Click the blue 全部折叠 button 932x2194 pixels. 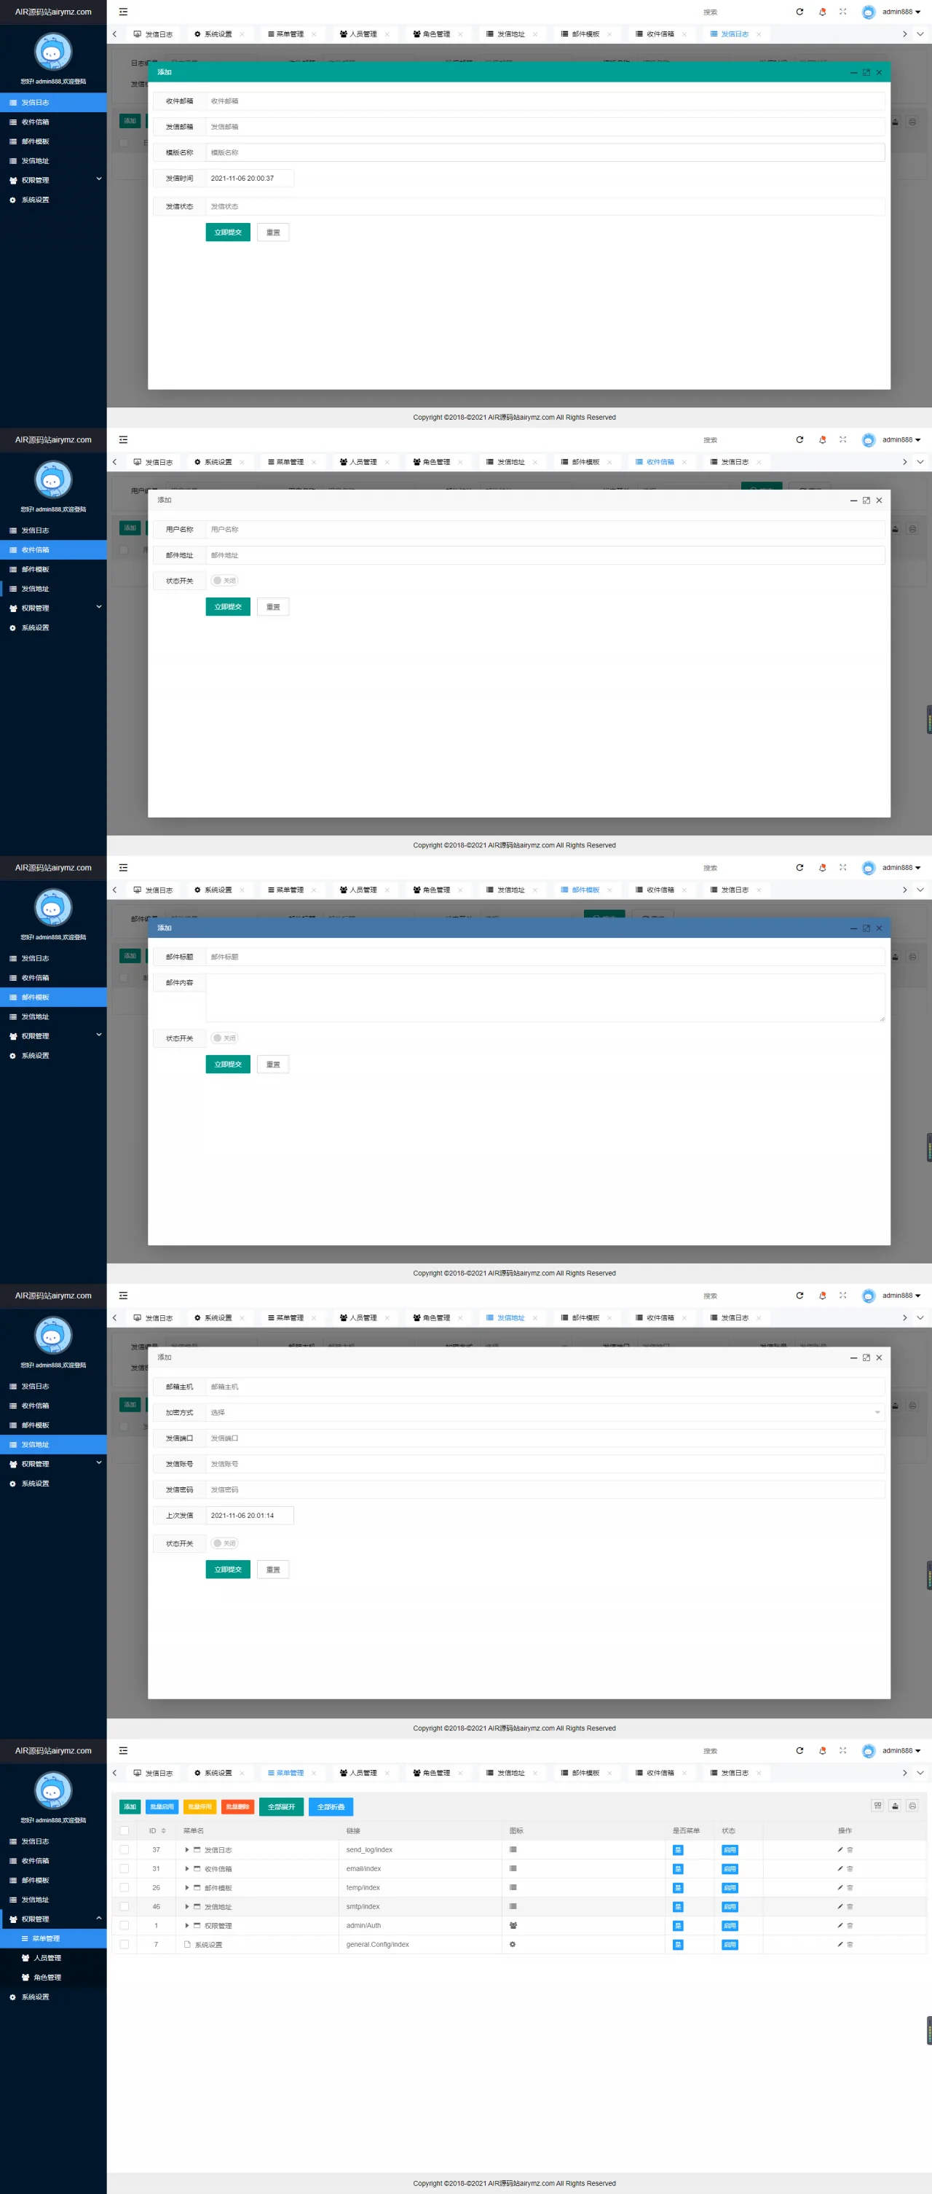point(331,1806)
